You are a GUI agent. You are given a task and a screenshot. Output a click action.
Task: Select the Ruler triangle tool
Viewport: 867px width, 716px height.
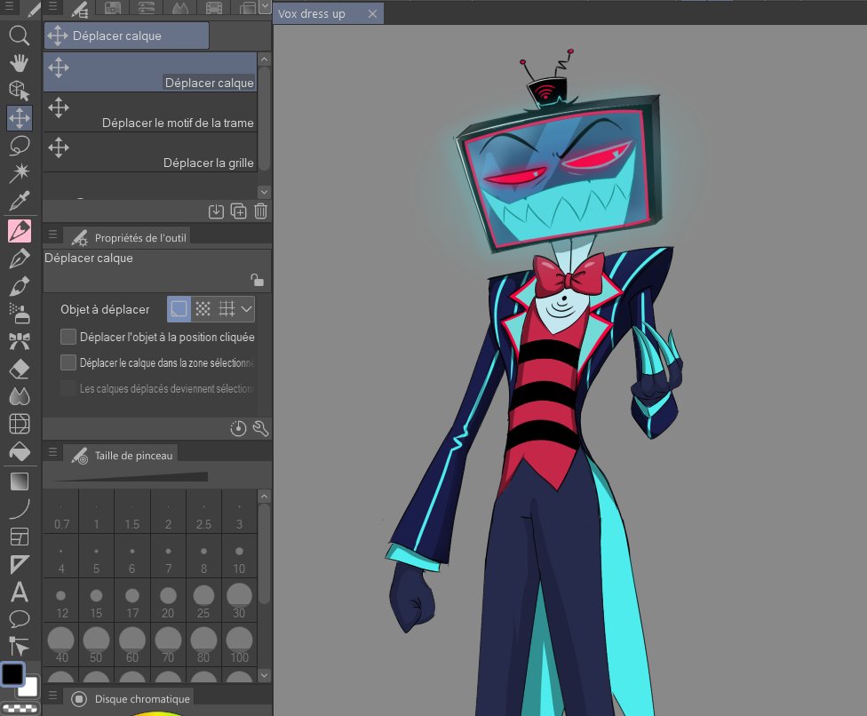click(x=20, y=564)
